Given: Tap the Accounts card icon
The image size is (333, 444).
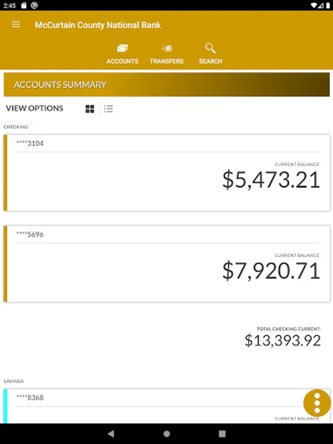Looking at the screenshot, I should [x=122, y=48].
